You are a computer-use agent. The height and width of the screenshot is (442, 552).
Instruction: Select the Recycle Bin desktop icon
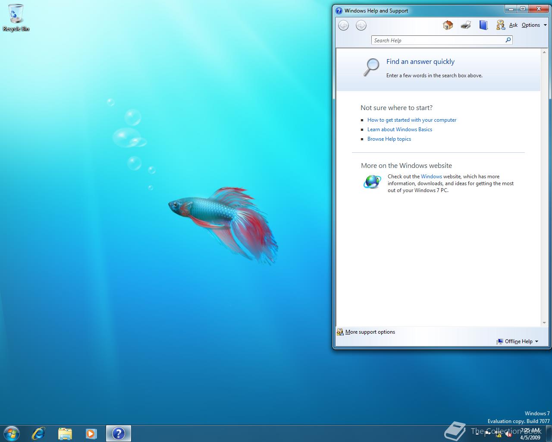16,18
